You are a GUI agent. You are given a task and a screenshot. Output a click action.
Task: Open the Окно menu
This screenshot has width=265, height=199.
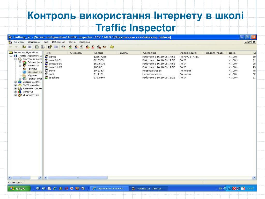[72, 42]
